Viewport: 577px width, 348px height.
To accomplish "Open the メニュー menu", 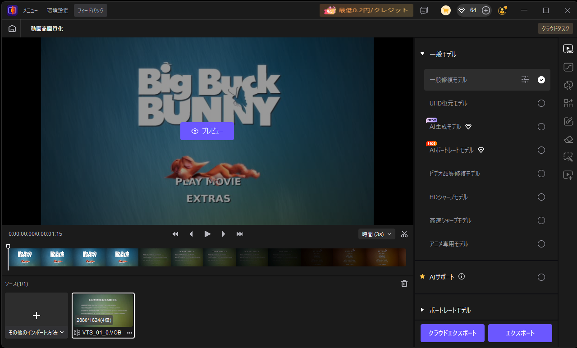I will click(31, 10).
